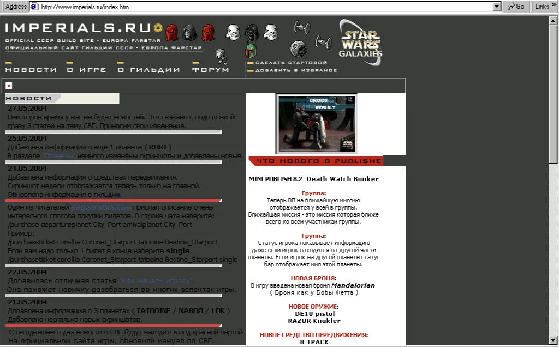Click the Internet Explorer page icon in address bar
This screenshot has height=347, width=559.
click(x=34, y=7)
